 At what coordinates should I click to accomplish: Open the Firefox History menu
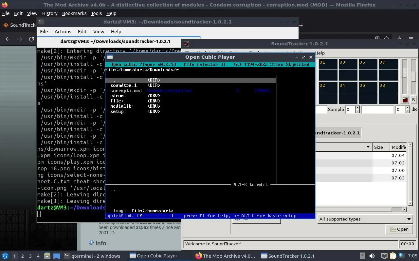[50, 13]
